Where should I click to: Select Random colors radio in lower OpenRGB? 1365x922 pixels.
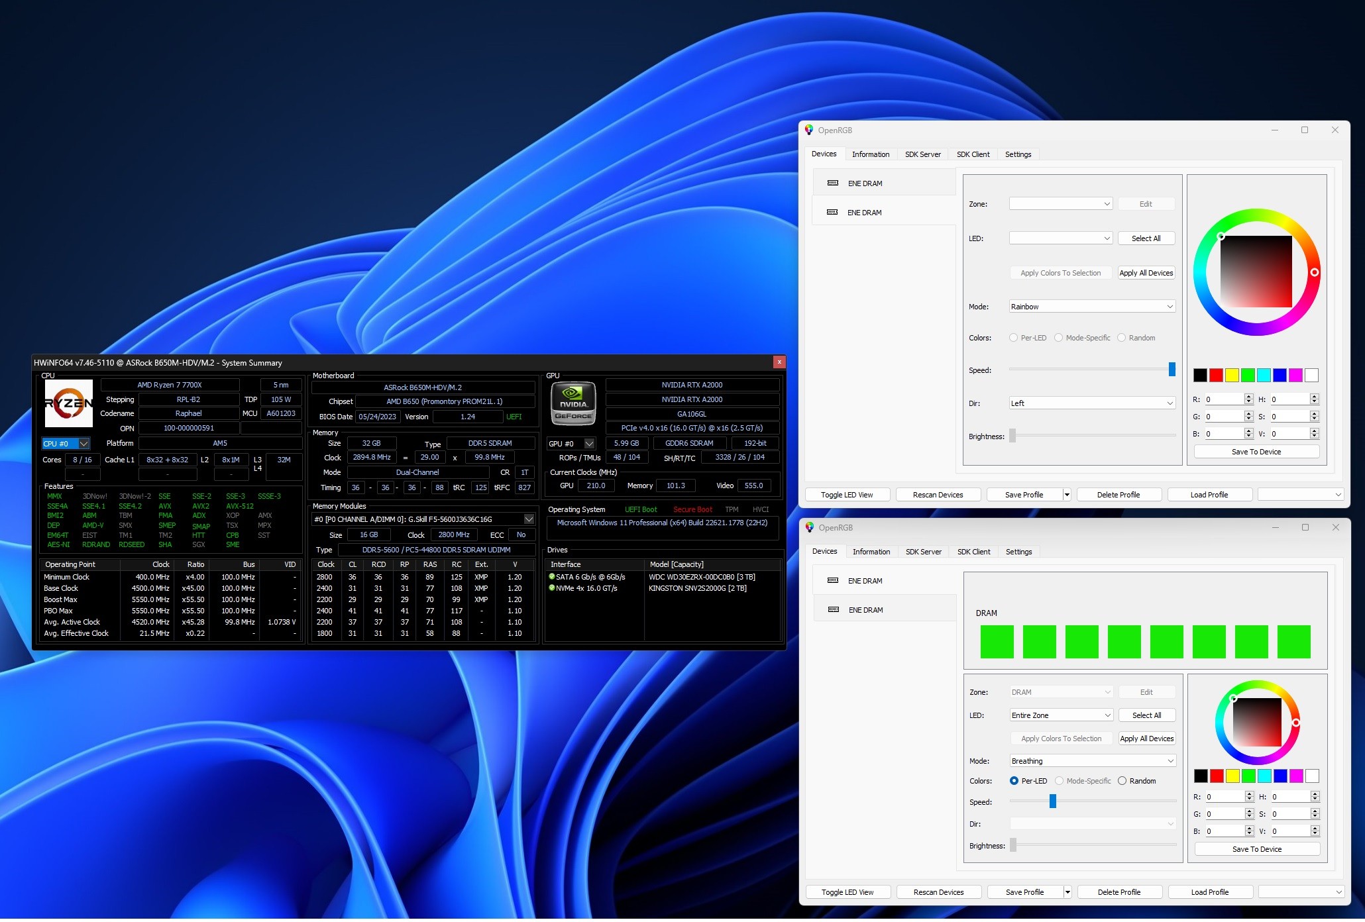pos(1122,781)
